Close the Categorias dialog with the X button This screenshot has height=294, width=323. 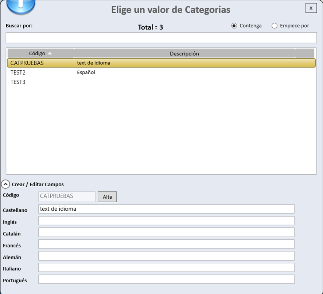click(x=311, y=8)
